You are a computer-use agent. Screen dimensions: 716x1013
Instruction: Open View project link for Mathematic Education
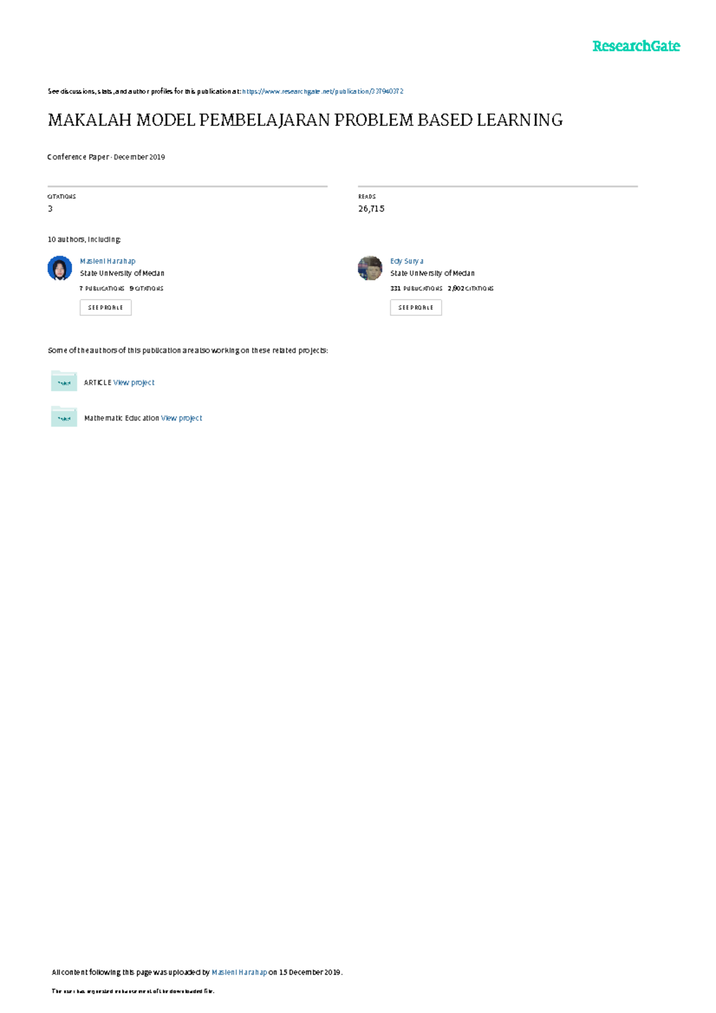(181, 418)
